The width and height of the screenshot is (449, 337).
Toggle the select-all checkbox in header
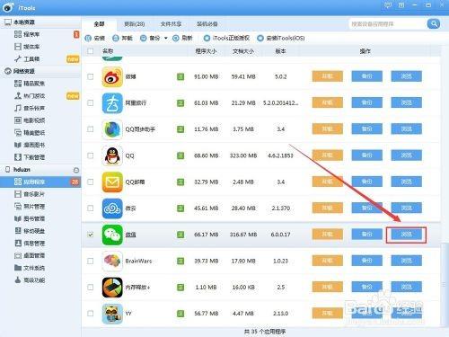tap(90, 51)
